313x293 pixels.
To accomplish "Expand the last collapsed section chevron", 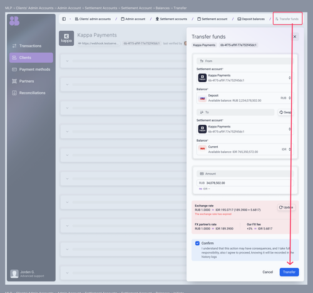I will [67, 273].
